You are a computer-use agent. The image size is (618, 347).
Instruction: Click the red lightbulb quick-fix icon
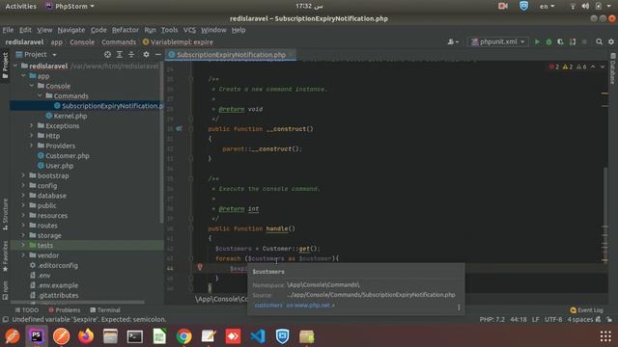click(x=200, y=267)
